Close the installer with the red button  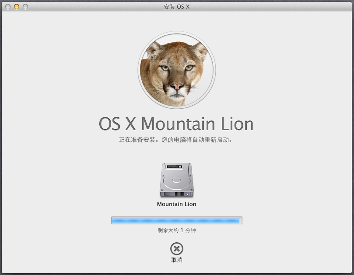(x=8, y=7)
